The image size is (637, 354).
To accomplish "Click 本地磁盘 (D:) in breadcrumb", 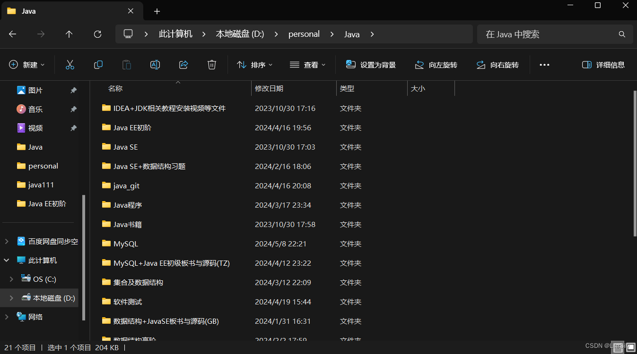I will click(240, 34).
